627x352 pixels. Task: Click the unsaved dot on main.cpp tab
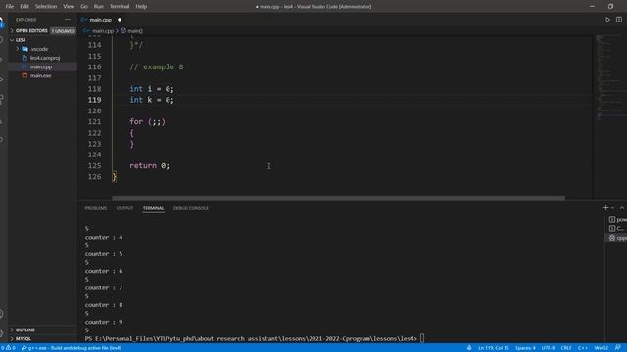[120, 20]
